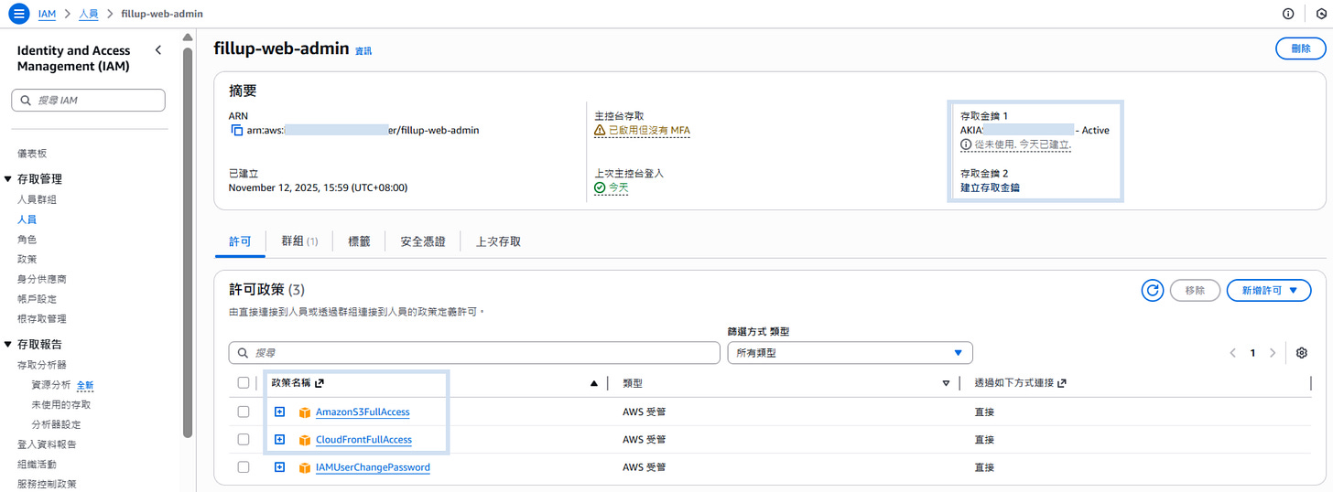Click the CloudFrontFullAccess policy box icon
Image resolution: width=1333 pixels, height=492 pixels.
coord(305,440)
